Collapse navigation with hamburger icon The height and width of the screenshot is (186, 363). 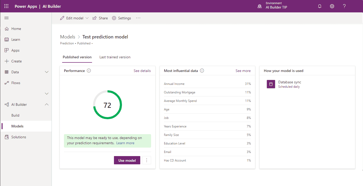click(7, 18)
